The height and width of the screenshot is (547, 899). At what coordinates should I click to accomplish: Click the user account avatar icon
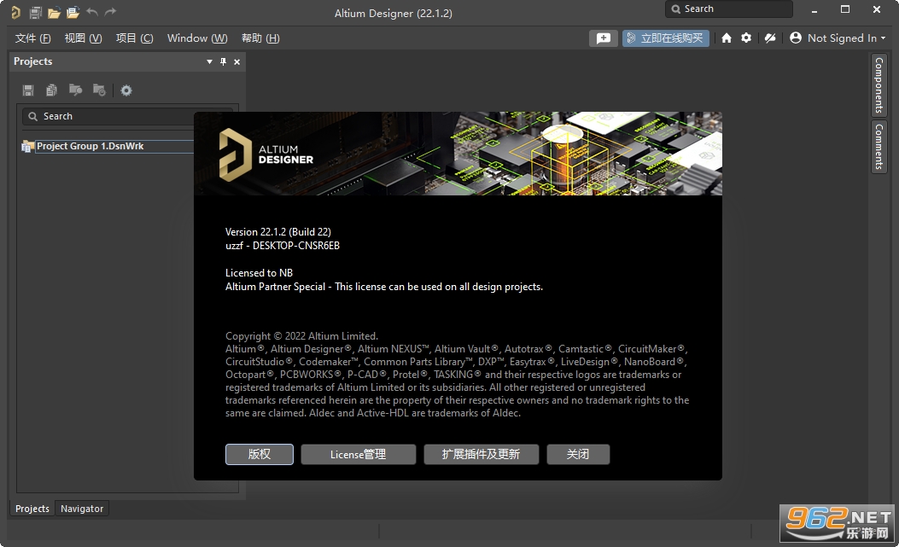click(795, 38)
